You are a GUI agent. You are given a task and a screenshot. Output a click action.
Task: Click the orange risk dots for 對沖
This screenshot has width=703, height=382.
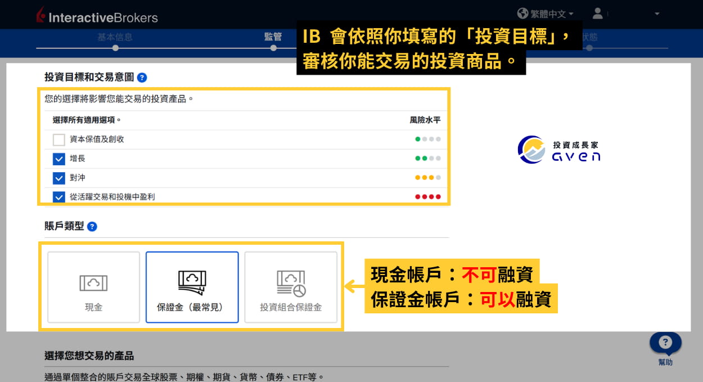pos(428,178)
